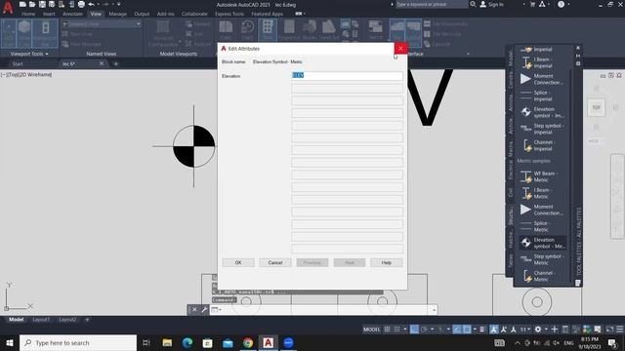Toggle drawing grid display in status bar
This screenshot has height=351, width=625.
tap(387, 330)
